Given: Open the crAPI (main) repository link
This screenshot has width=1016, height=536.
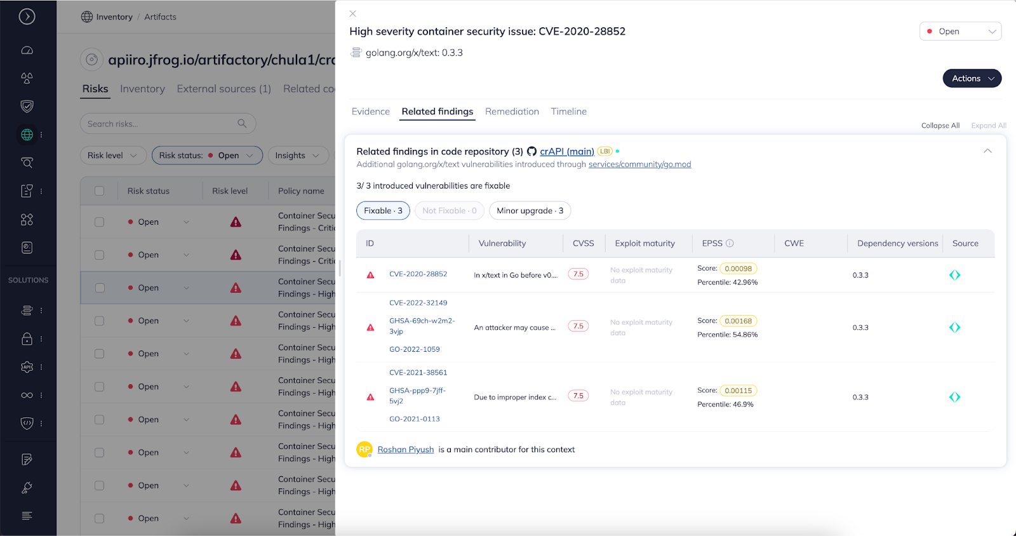Looking at the screenshot, I should 566,152.
